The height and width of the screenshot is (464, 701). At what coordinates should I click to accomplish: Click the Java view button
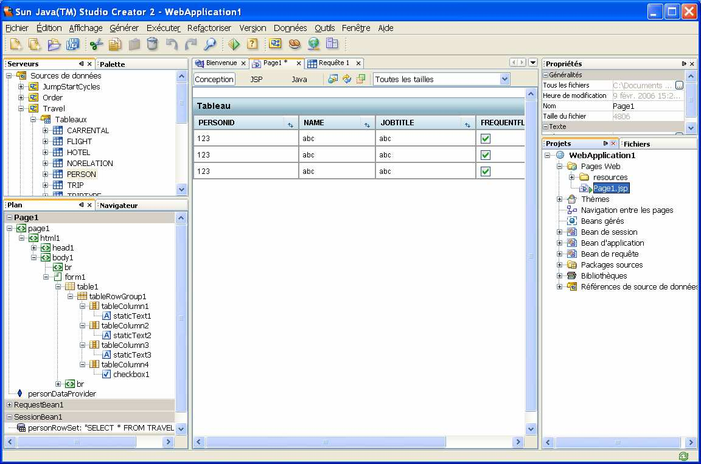pos(299,80)
